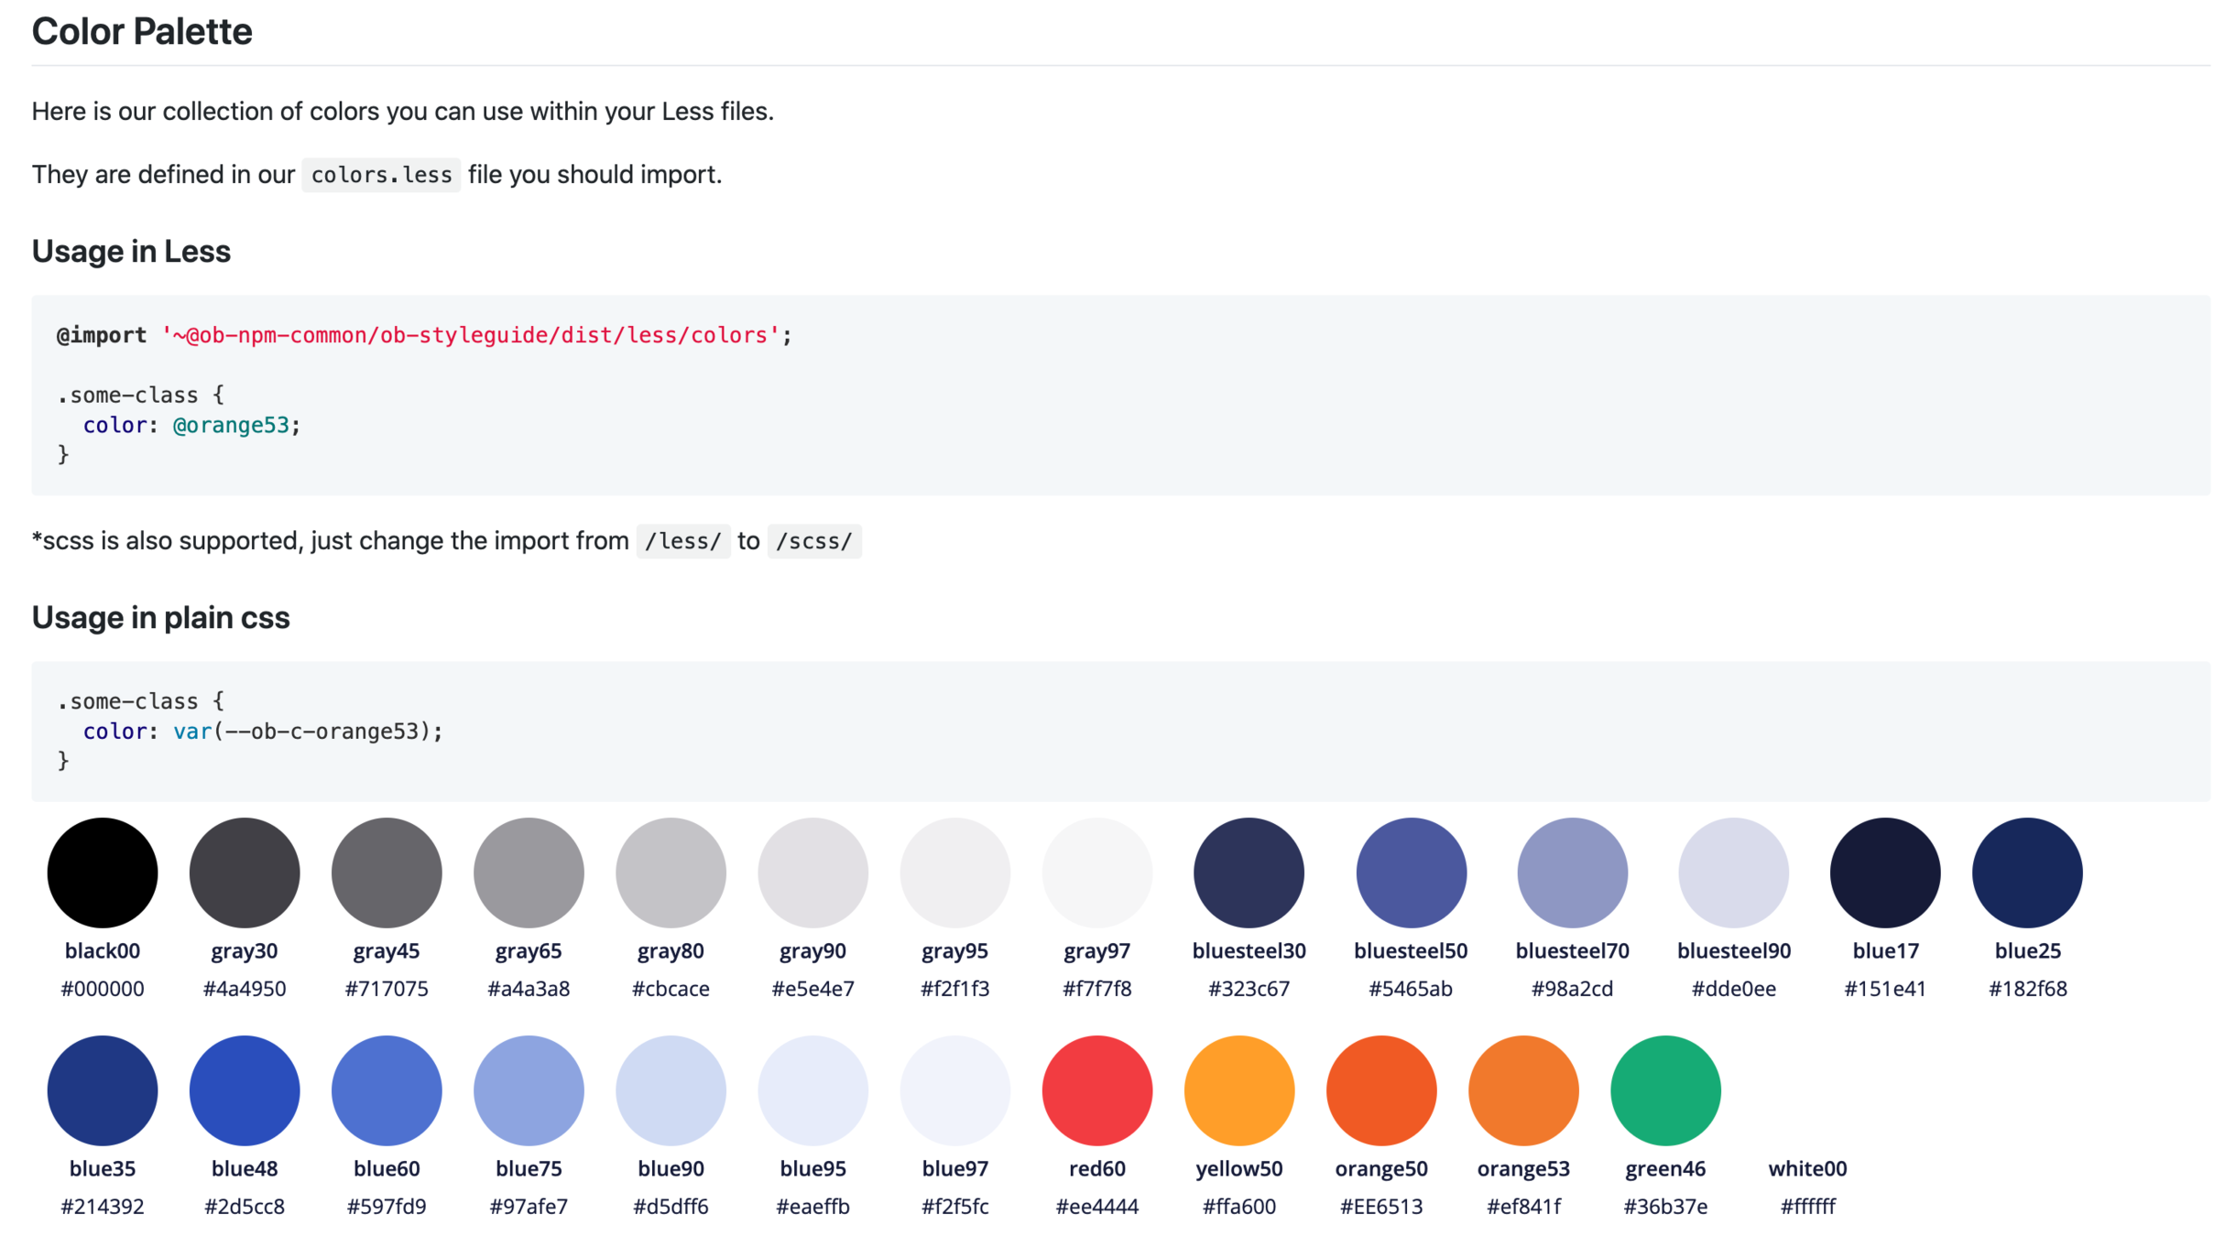Click the colors.less inline code
The height and width of the screenshot is (1236, 2214).
coord(381,175)
